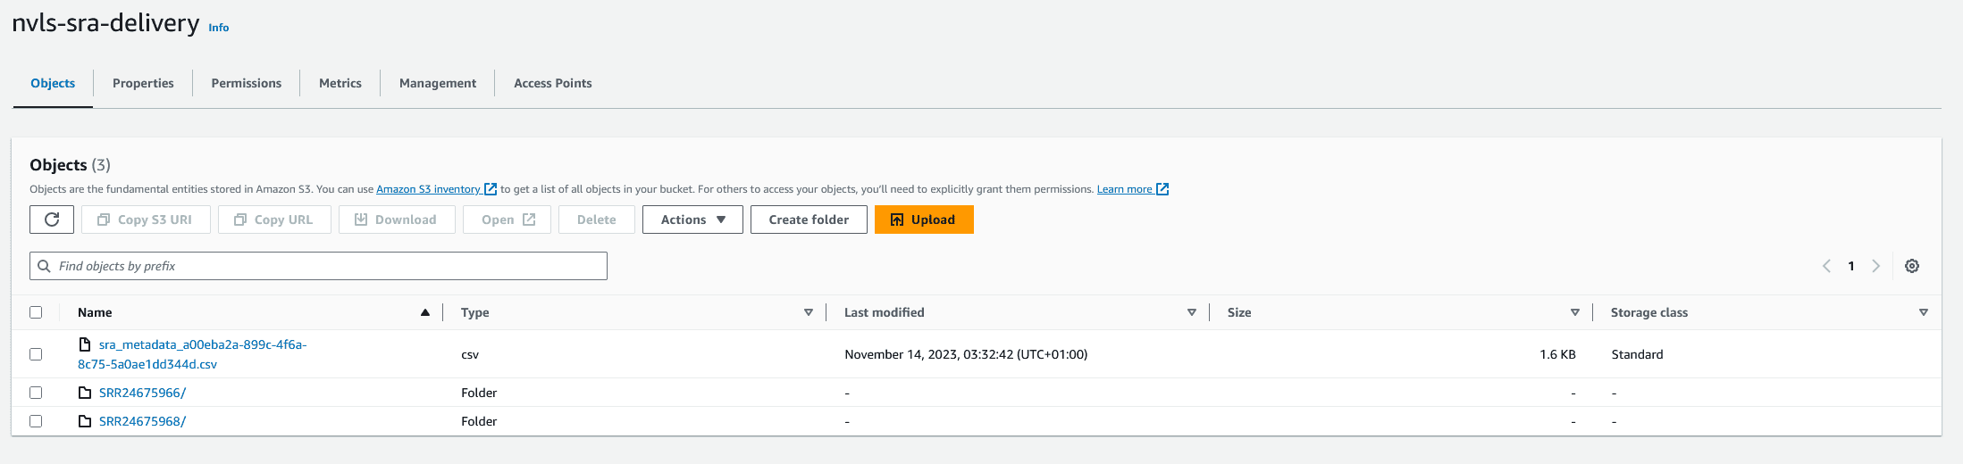This screenshot has width=1963, height=464.
Task: Check the sra_metadata csv file checkbox
Action: tap(36, 354)
